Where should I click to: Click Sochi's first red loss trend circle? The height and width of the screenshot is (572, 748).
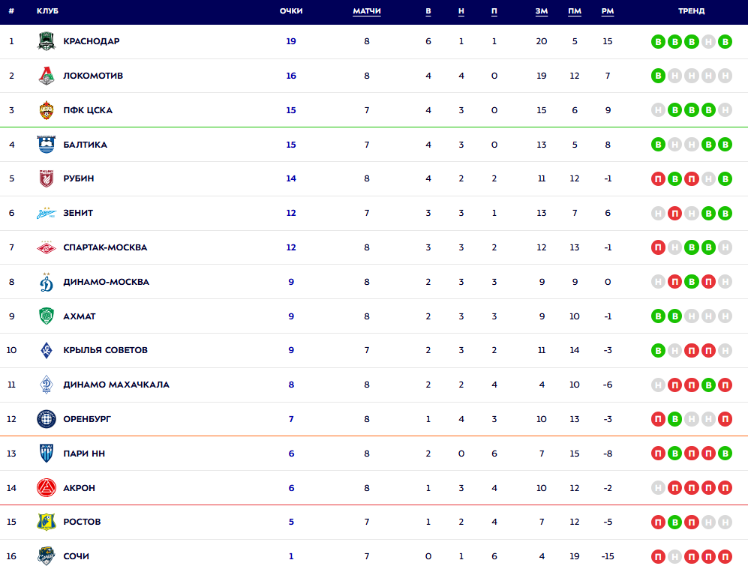(658, 557)
